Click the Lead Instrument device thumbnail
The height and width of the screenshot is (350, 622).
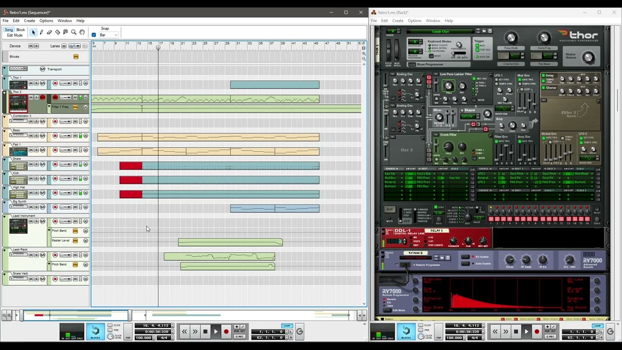coord(18,226)
